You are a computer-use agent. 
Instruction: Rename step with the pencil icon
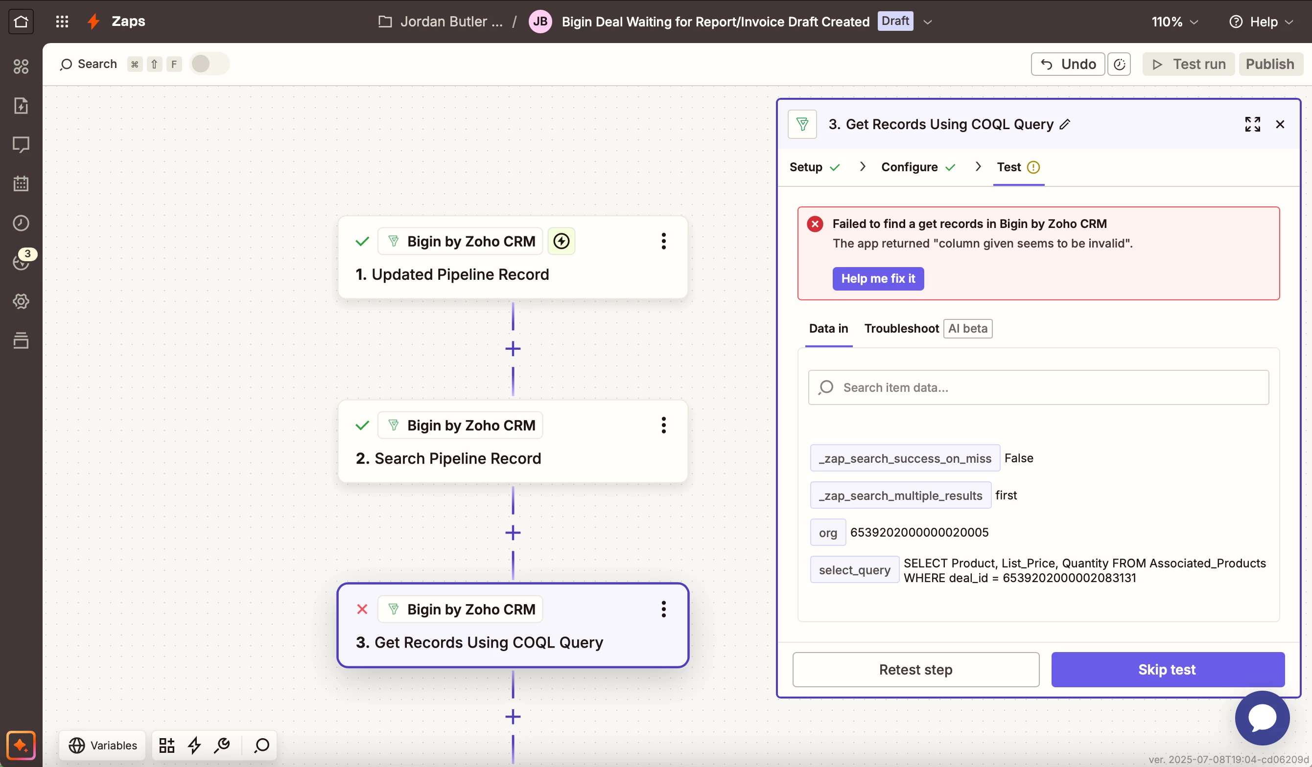(1065, 124)
